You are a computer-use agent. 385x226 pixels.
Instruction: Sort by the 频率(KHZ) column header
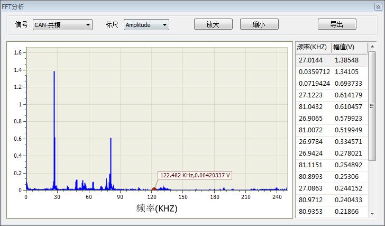click(313, 47)
